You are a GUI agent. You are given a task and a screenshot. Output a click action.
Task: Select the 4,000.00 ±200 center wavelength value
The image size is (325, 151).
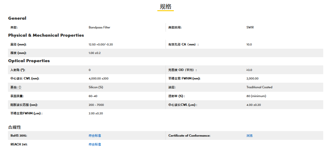pos(98,78)
